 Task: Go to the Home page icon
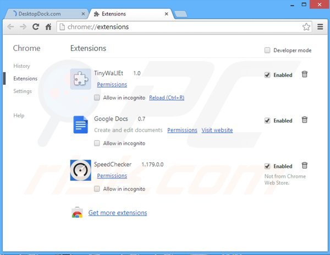48,26
